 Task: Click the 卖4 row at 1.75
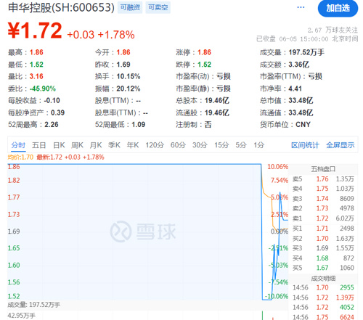(323, 189)
